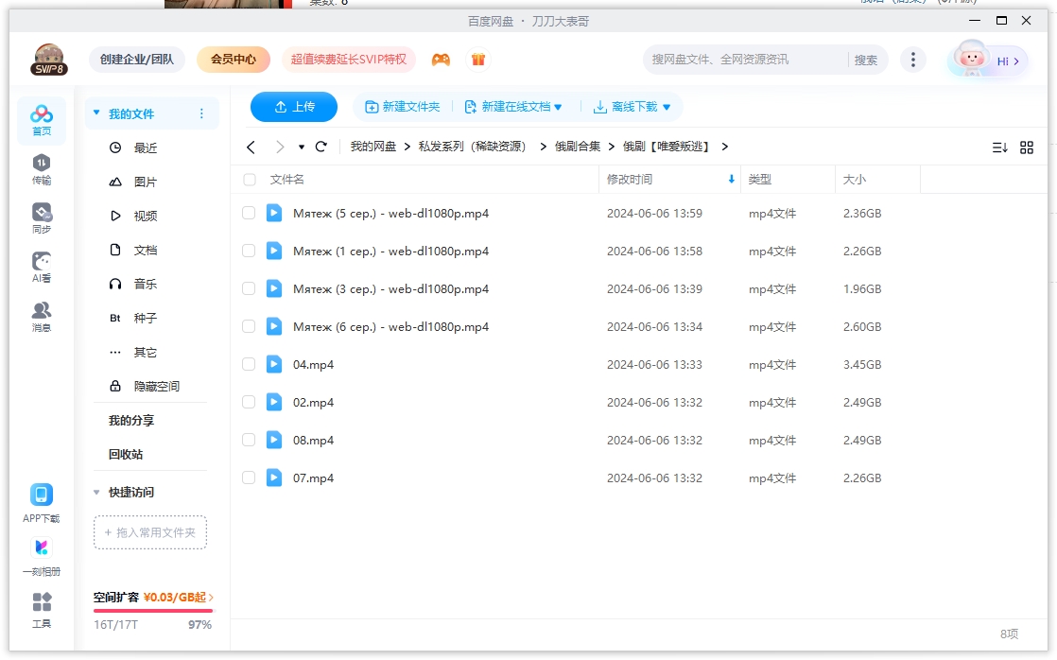
Task: Click the orange gift box icon
Action: tap(478, 60)
